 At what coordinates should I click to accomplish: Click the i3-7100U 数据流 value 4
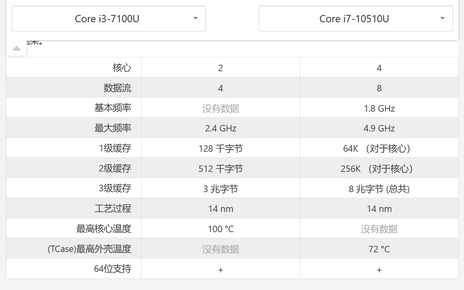click(220, 88)
